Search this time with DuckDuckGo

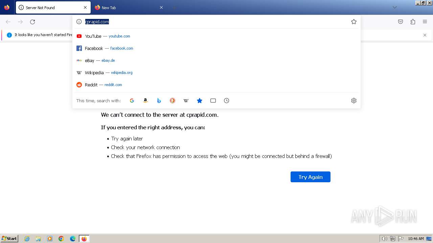173,101
